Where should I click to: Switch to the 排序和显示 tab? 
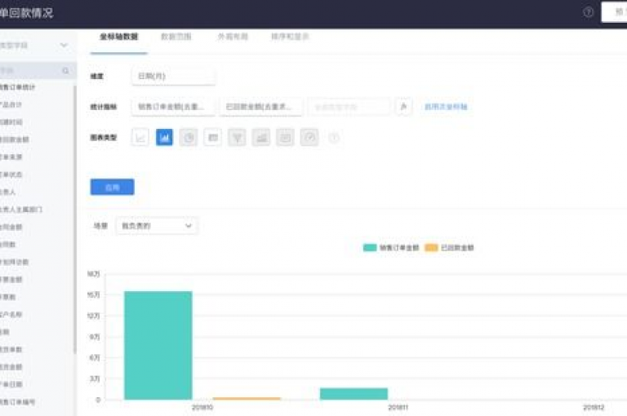290,37
